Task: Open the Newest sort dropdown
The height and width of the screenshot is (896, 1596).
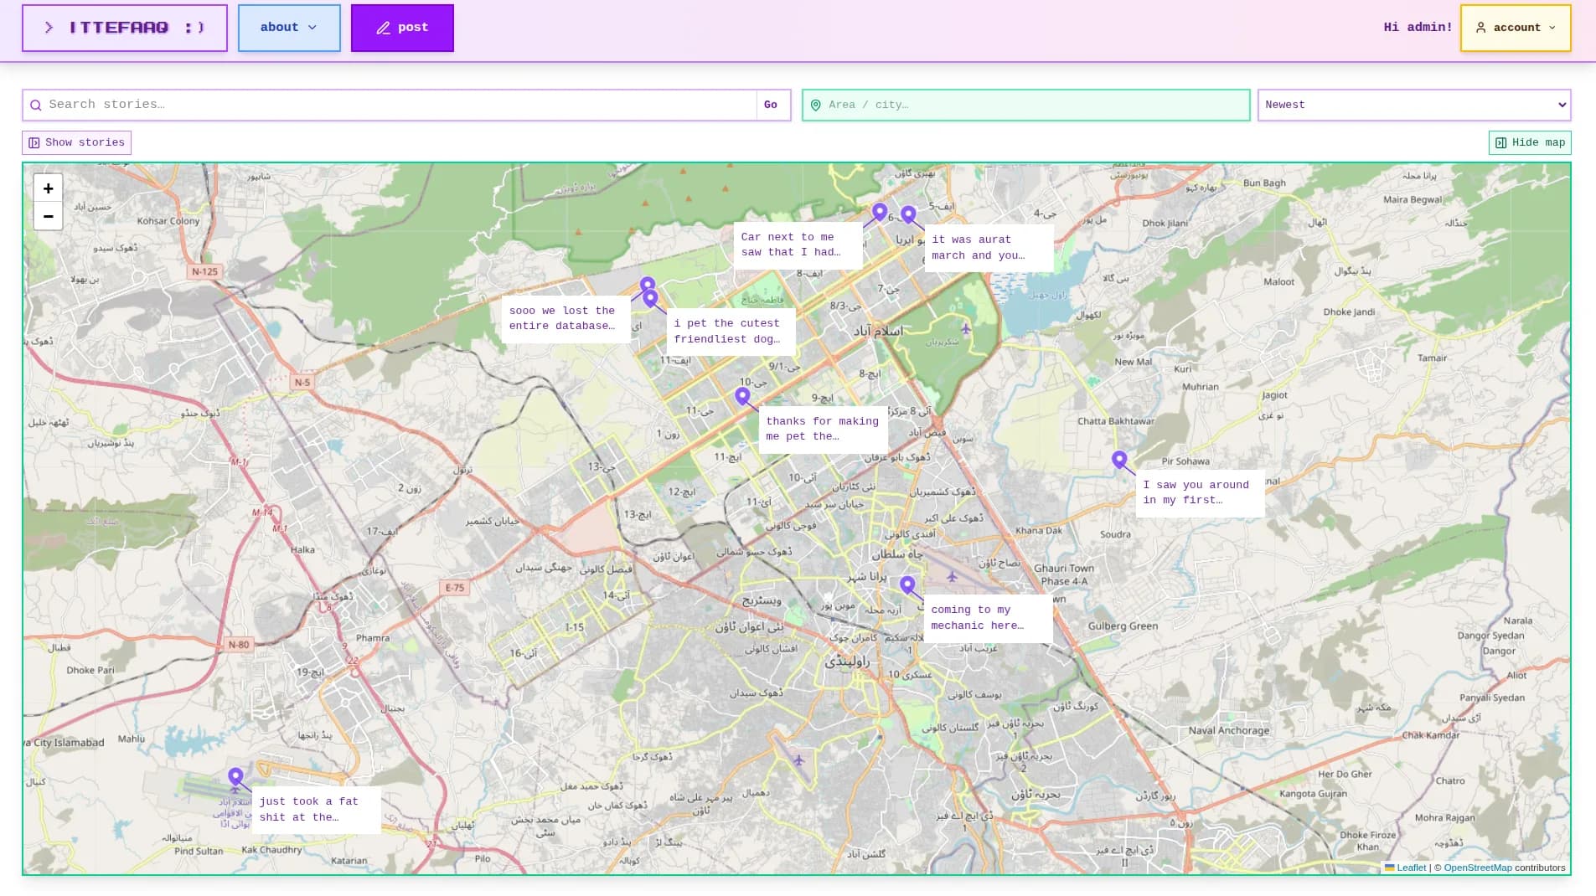Action: (1414, 105)
